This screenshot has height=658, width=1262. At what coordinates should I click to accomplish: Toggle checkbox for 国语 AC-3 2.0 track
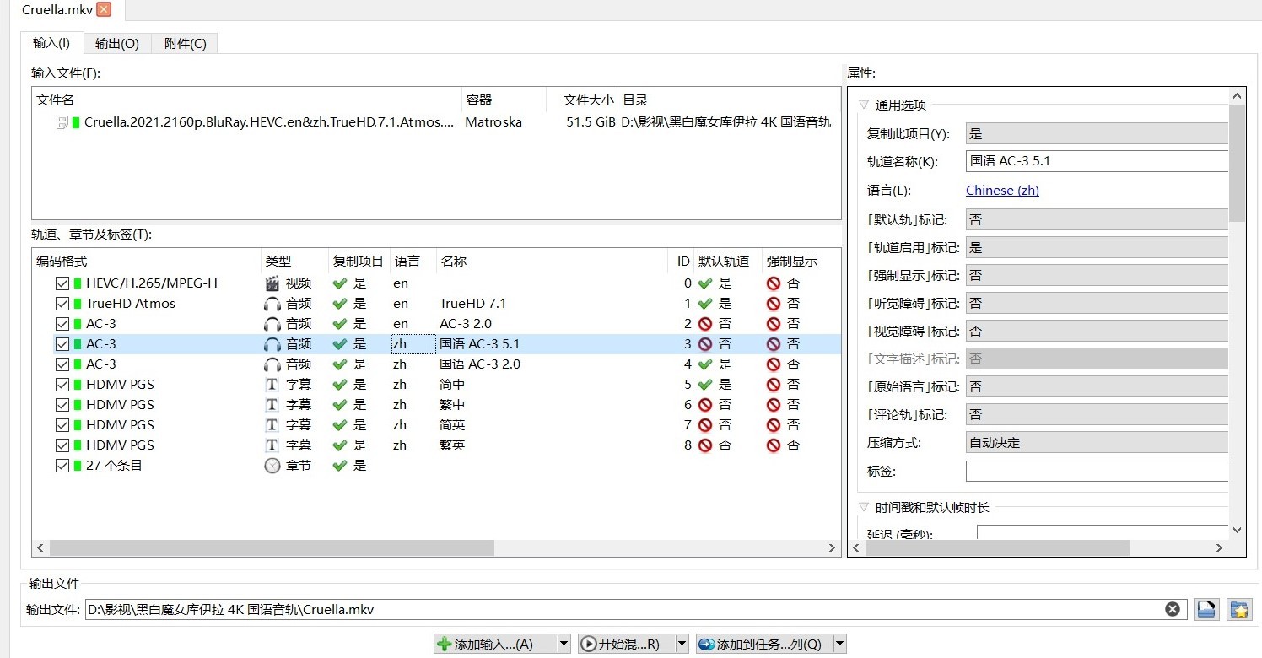click(x=62, y=364)
